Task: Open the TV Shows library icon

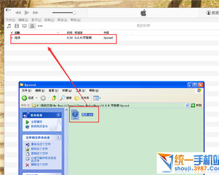Action: click(25, 26)
